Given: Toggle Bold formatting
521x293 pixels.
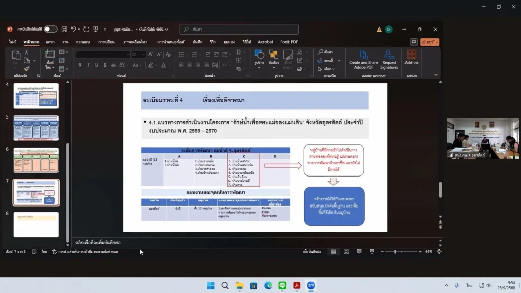Looking at the screenshot, I should pyautogui.click(x=80, y=65).
